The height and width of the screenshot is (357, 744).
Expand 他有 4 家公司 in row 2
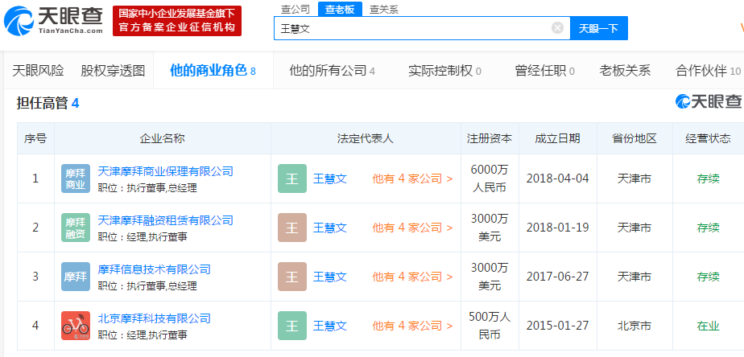point(412,228)
